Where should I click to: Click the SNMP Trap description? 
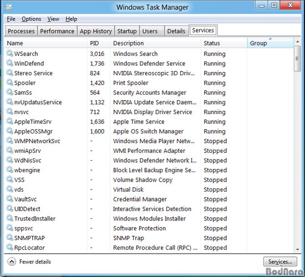(x=129, y=238)
